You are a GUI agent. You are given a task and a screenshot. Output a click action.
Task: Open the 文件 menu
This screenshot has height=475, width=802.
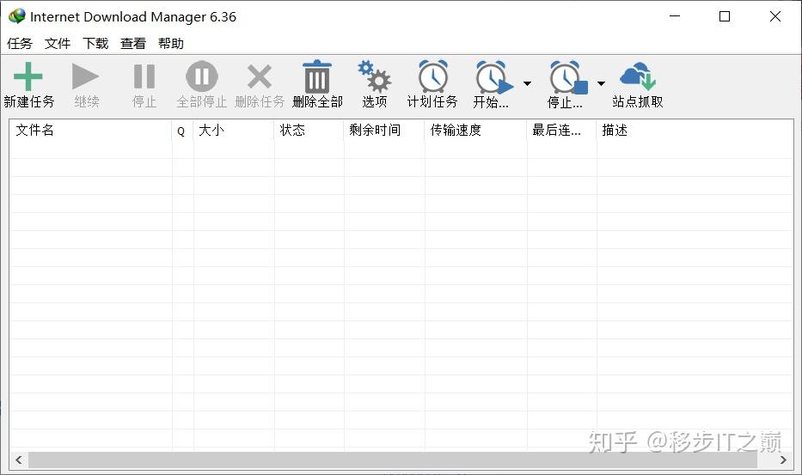(x=58, y=44)
